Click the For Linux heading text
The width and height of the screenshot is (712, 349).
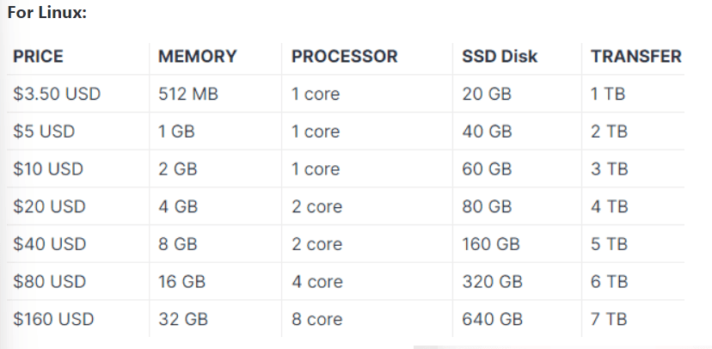point(47,12)
